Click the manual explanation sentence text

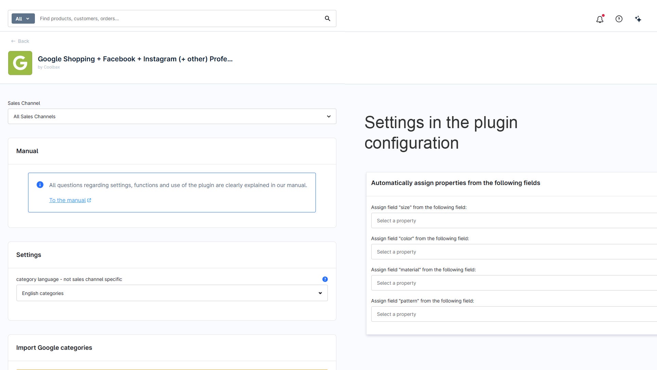point(178,185)
